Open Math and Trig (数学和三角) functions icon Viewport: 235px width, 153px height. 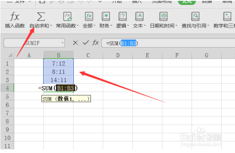[227, 16]
